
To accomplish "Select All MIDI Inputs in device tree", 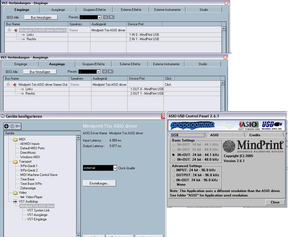I will pyautogui.click(x=30, y=144).
